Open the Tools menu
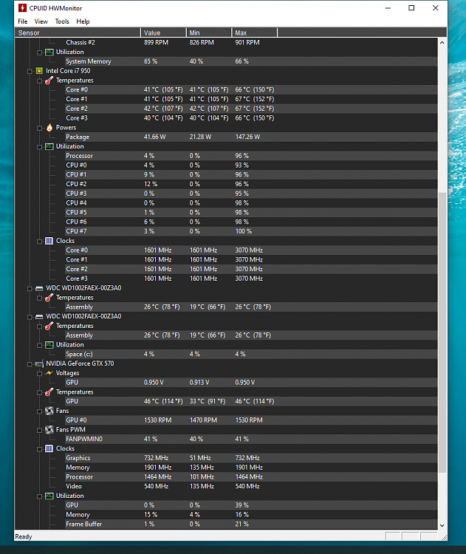This screenshot has height=554, width=466. click(62, 21)
